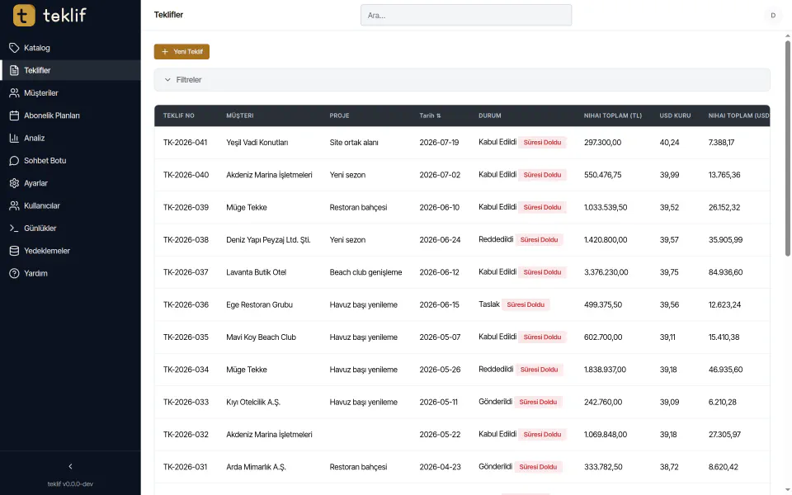Click the PROJE column header
Viewport: 792px width, 495px height.
(x=339, y=115)
